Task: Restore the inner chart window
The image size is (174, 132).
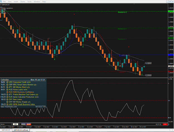Action: pos(170,2)
